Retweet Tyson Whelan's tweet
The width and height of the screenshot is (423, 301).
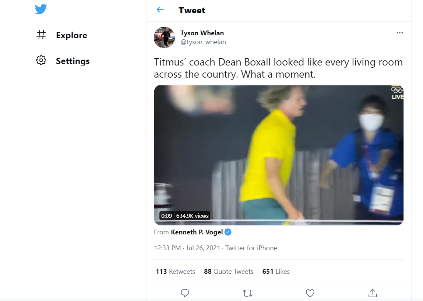(x=247, y=293)
